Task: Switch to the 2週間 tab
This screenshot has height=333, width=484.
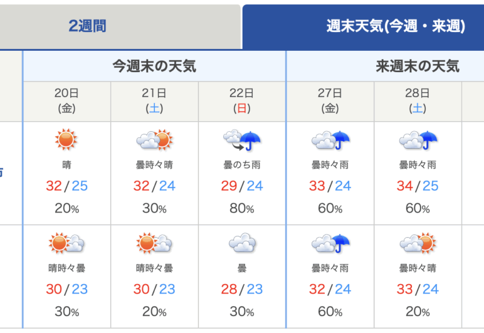Action: [88, 26]
